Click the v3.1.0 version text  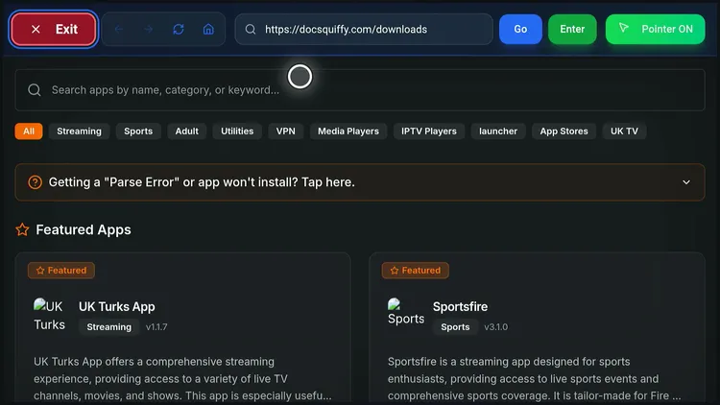click(496, 327)
